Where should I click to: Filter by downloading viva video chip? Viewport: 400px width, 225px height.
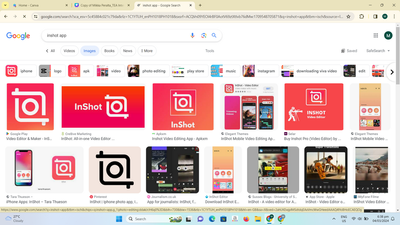click(311, 71)
